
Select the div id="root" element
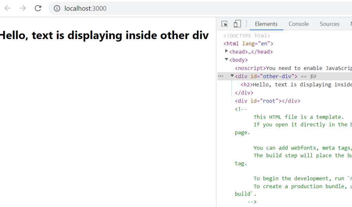pos(267,101)
